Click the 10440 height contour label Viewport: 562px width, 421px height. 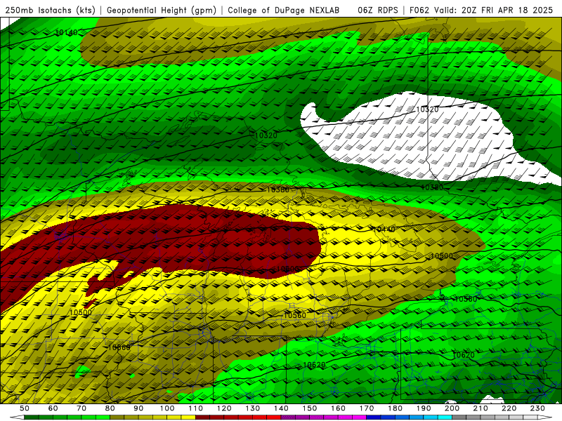[x=384, y=229]
